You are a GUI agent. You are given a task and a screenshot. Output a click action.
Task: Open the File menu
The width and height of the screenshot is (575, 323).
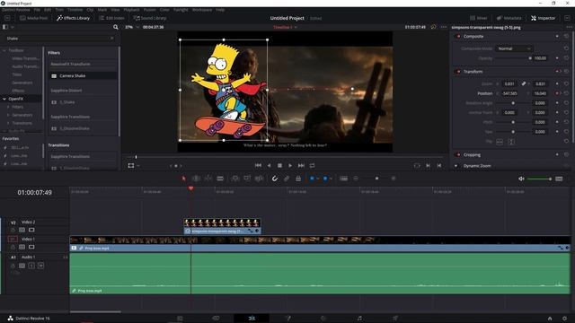37,10
